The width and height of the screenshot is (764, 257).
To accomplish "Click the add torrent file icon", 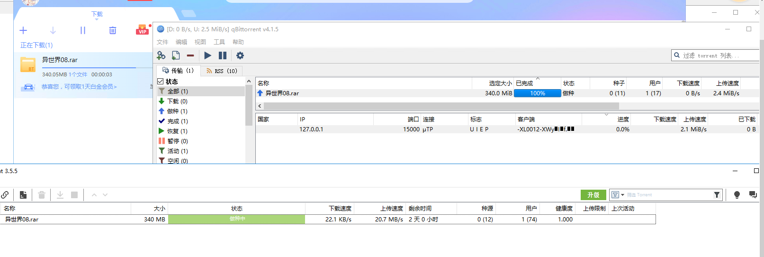I will (x=176, y=55).
